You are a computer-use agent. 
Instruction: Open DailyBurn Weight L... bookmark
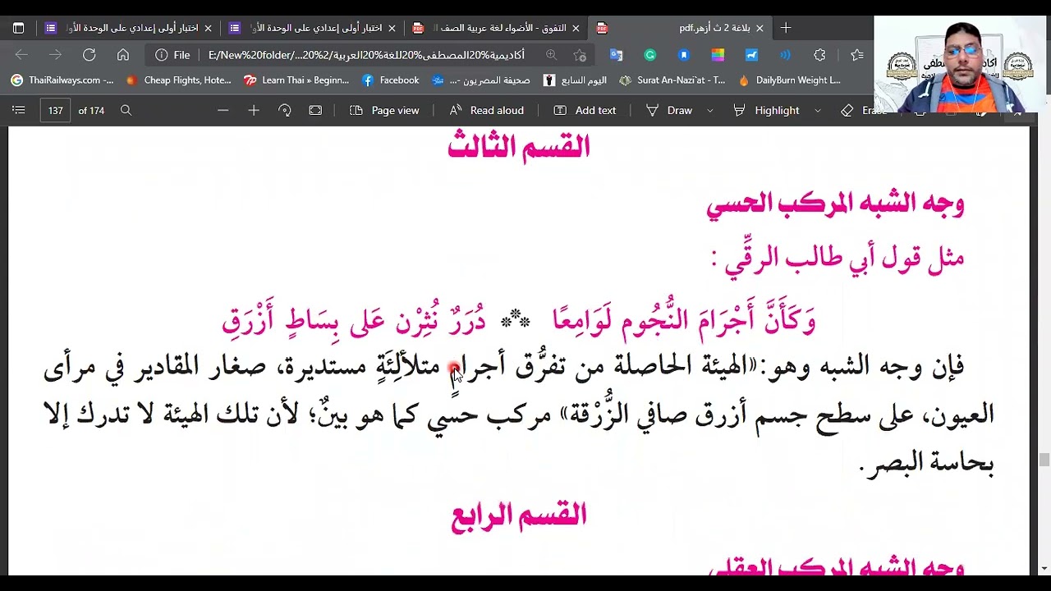coord(790,80)
